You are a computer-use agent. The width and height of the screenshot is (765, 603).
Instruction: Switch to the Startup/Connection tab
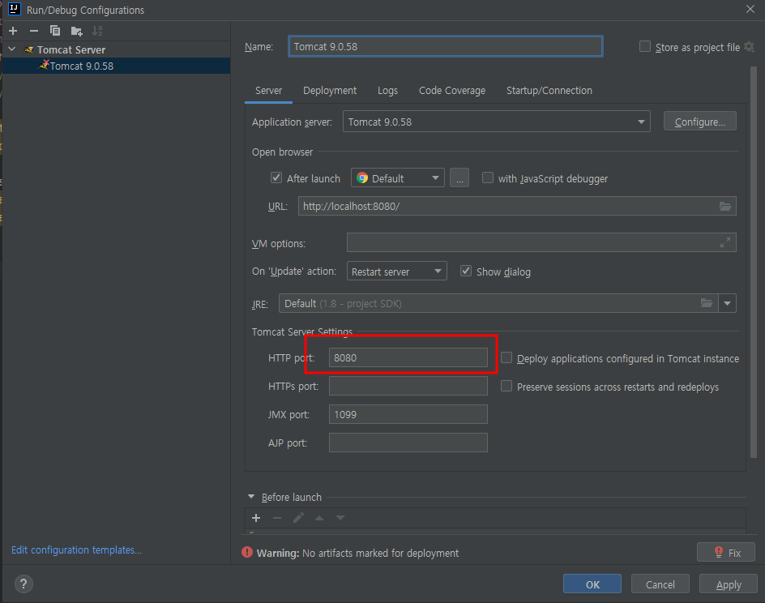(x=549, y=91)
